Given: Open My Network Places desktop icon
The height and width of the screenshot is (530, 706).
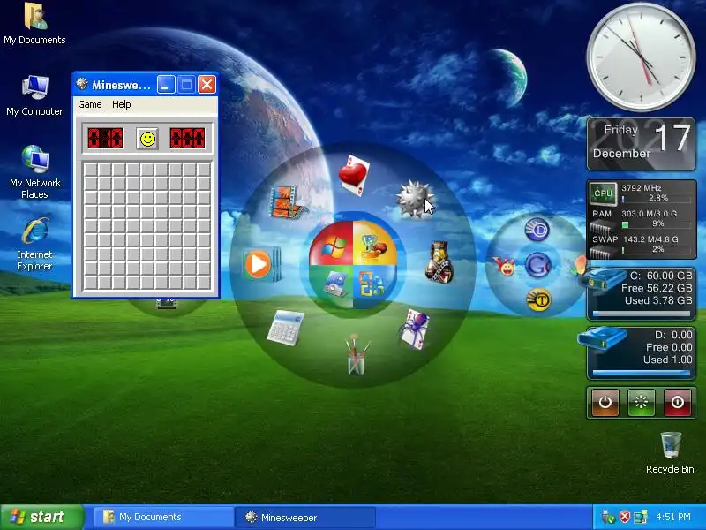Looking at the screenshot, I should (35, 171).
